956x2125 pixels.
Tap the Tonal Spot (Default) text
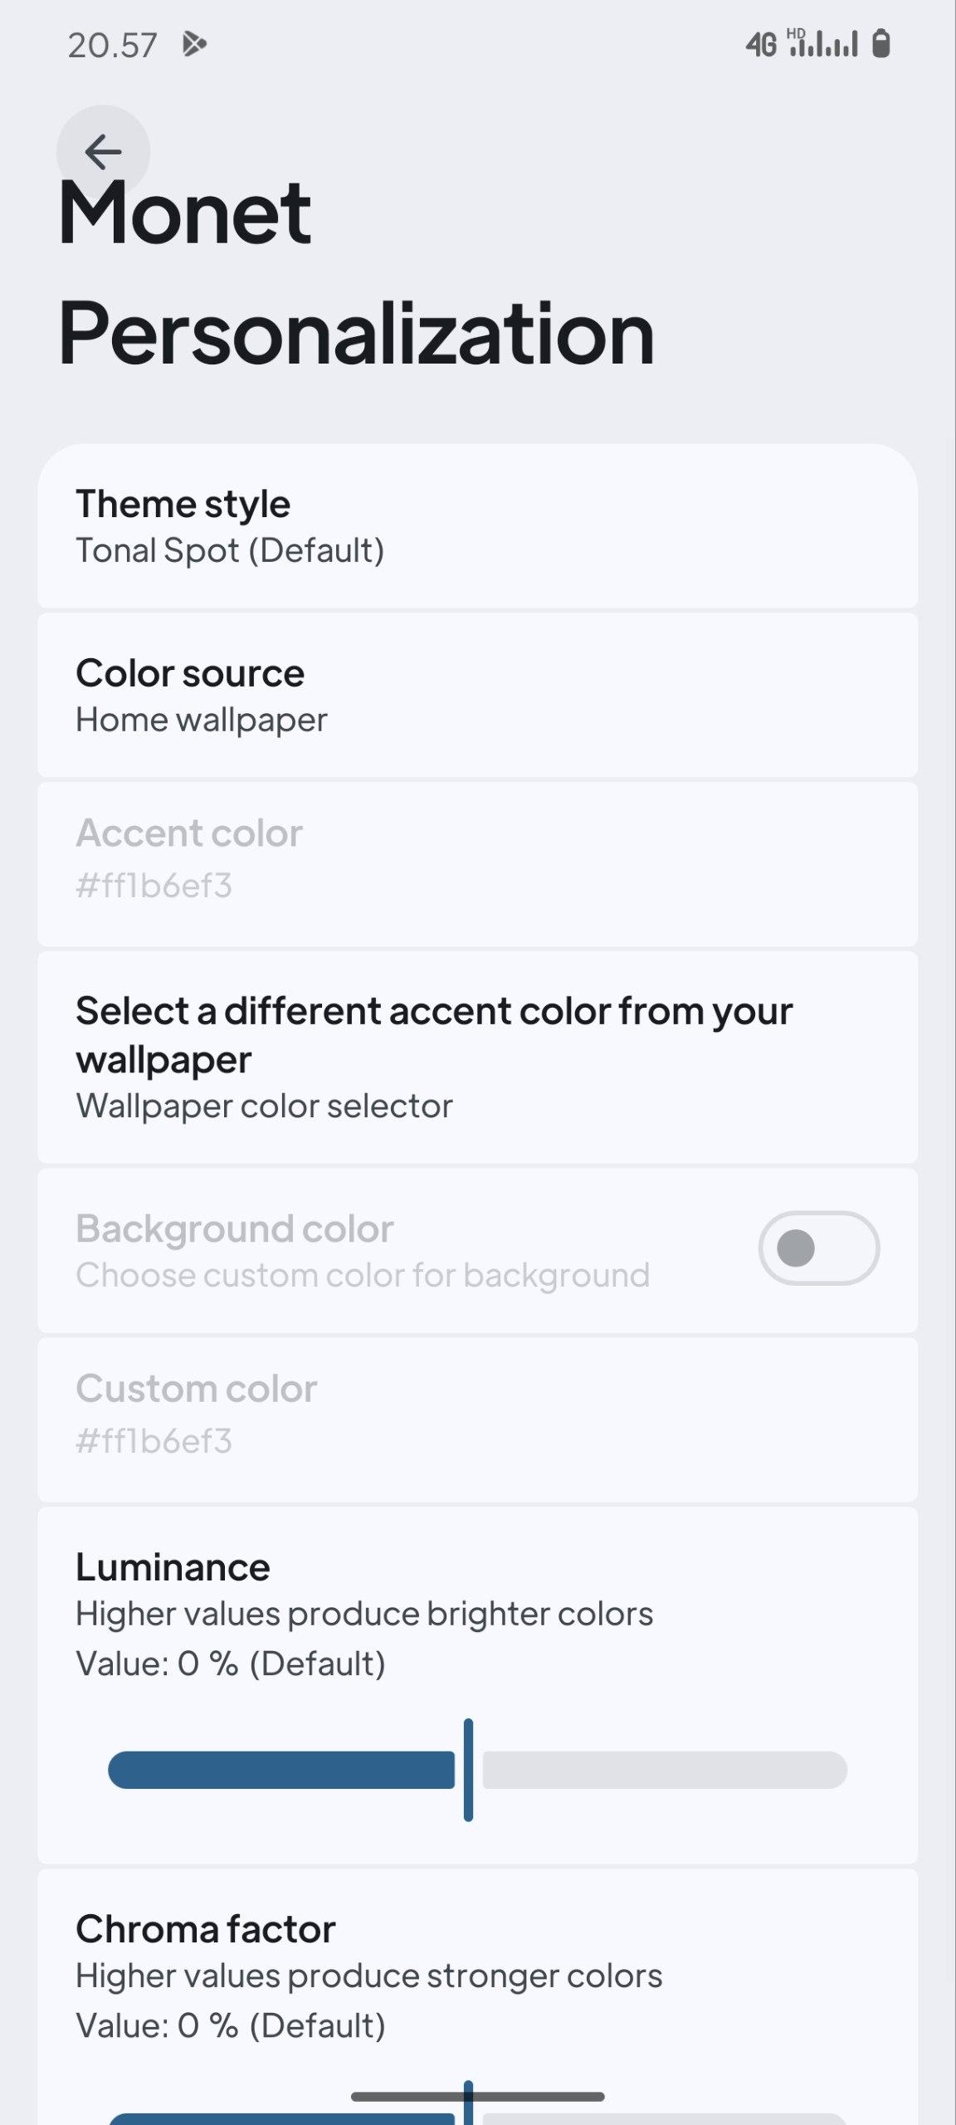pyautogui.click(x=230, y=550)
